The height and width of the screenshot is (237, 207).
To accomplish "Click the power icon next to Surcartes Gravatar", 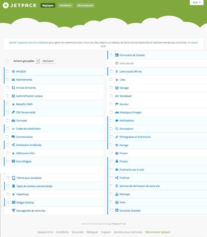I will (117, 210).
